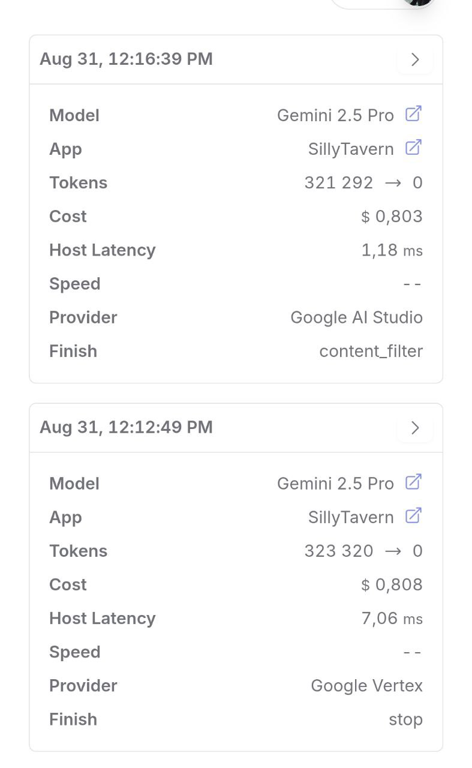Viewport: 472px width, 768px height.
Task: Click the 323 320 tokens count
Action: click(338, 551)
